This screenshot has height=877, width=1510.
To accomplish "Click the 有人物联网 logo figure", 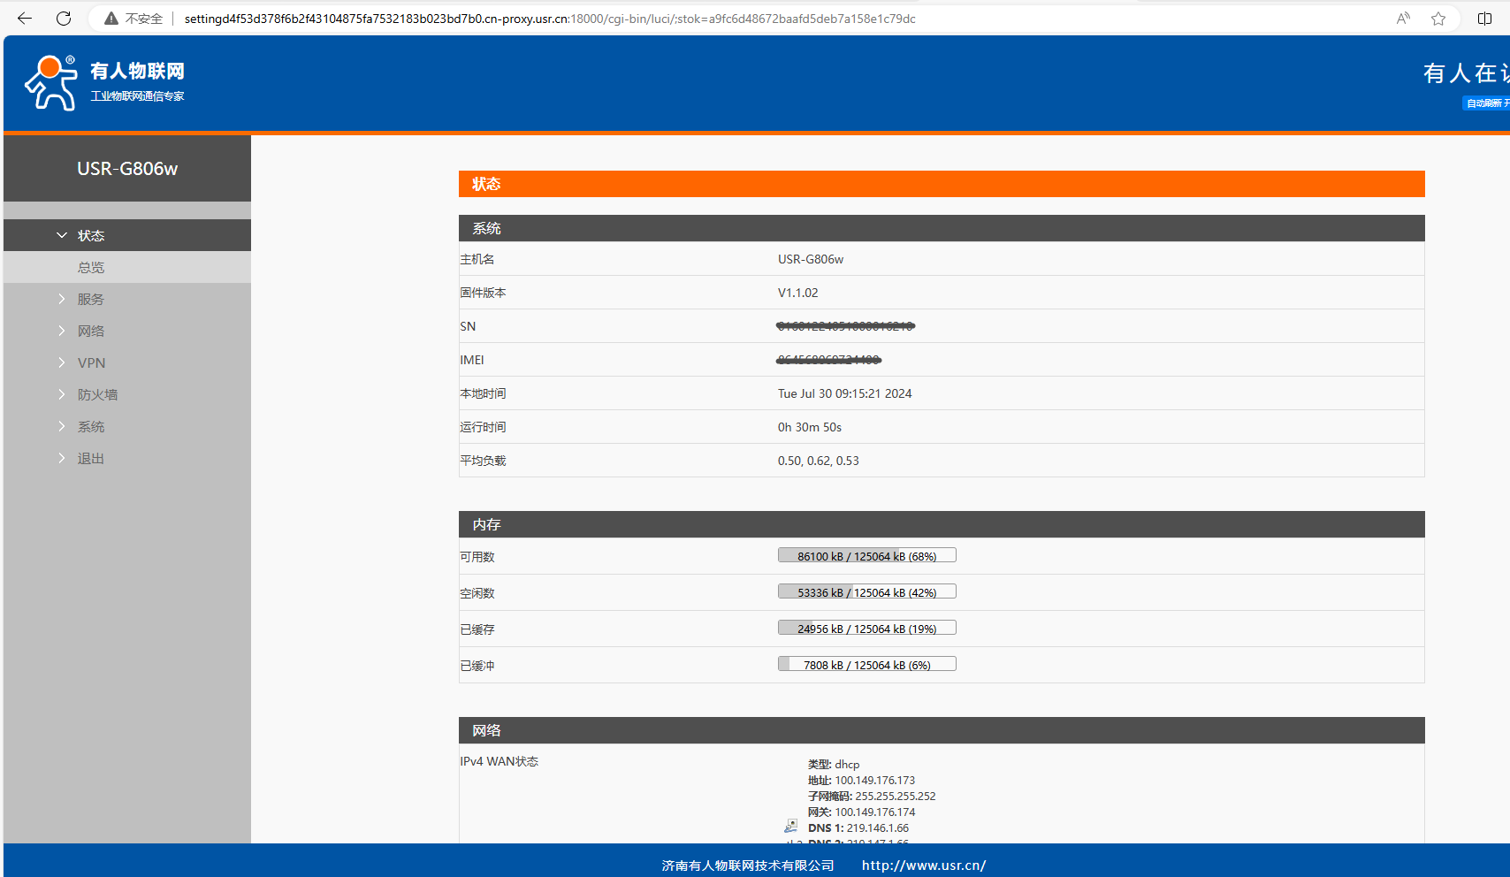I will click(50, 83).
